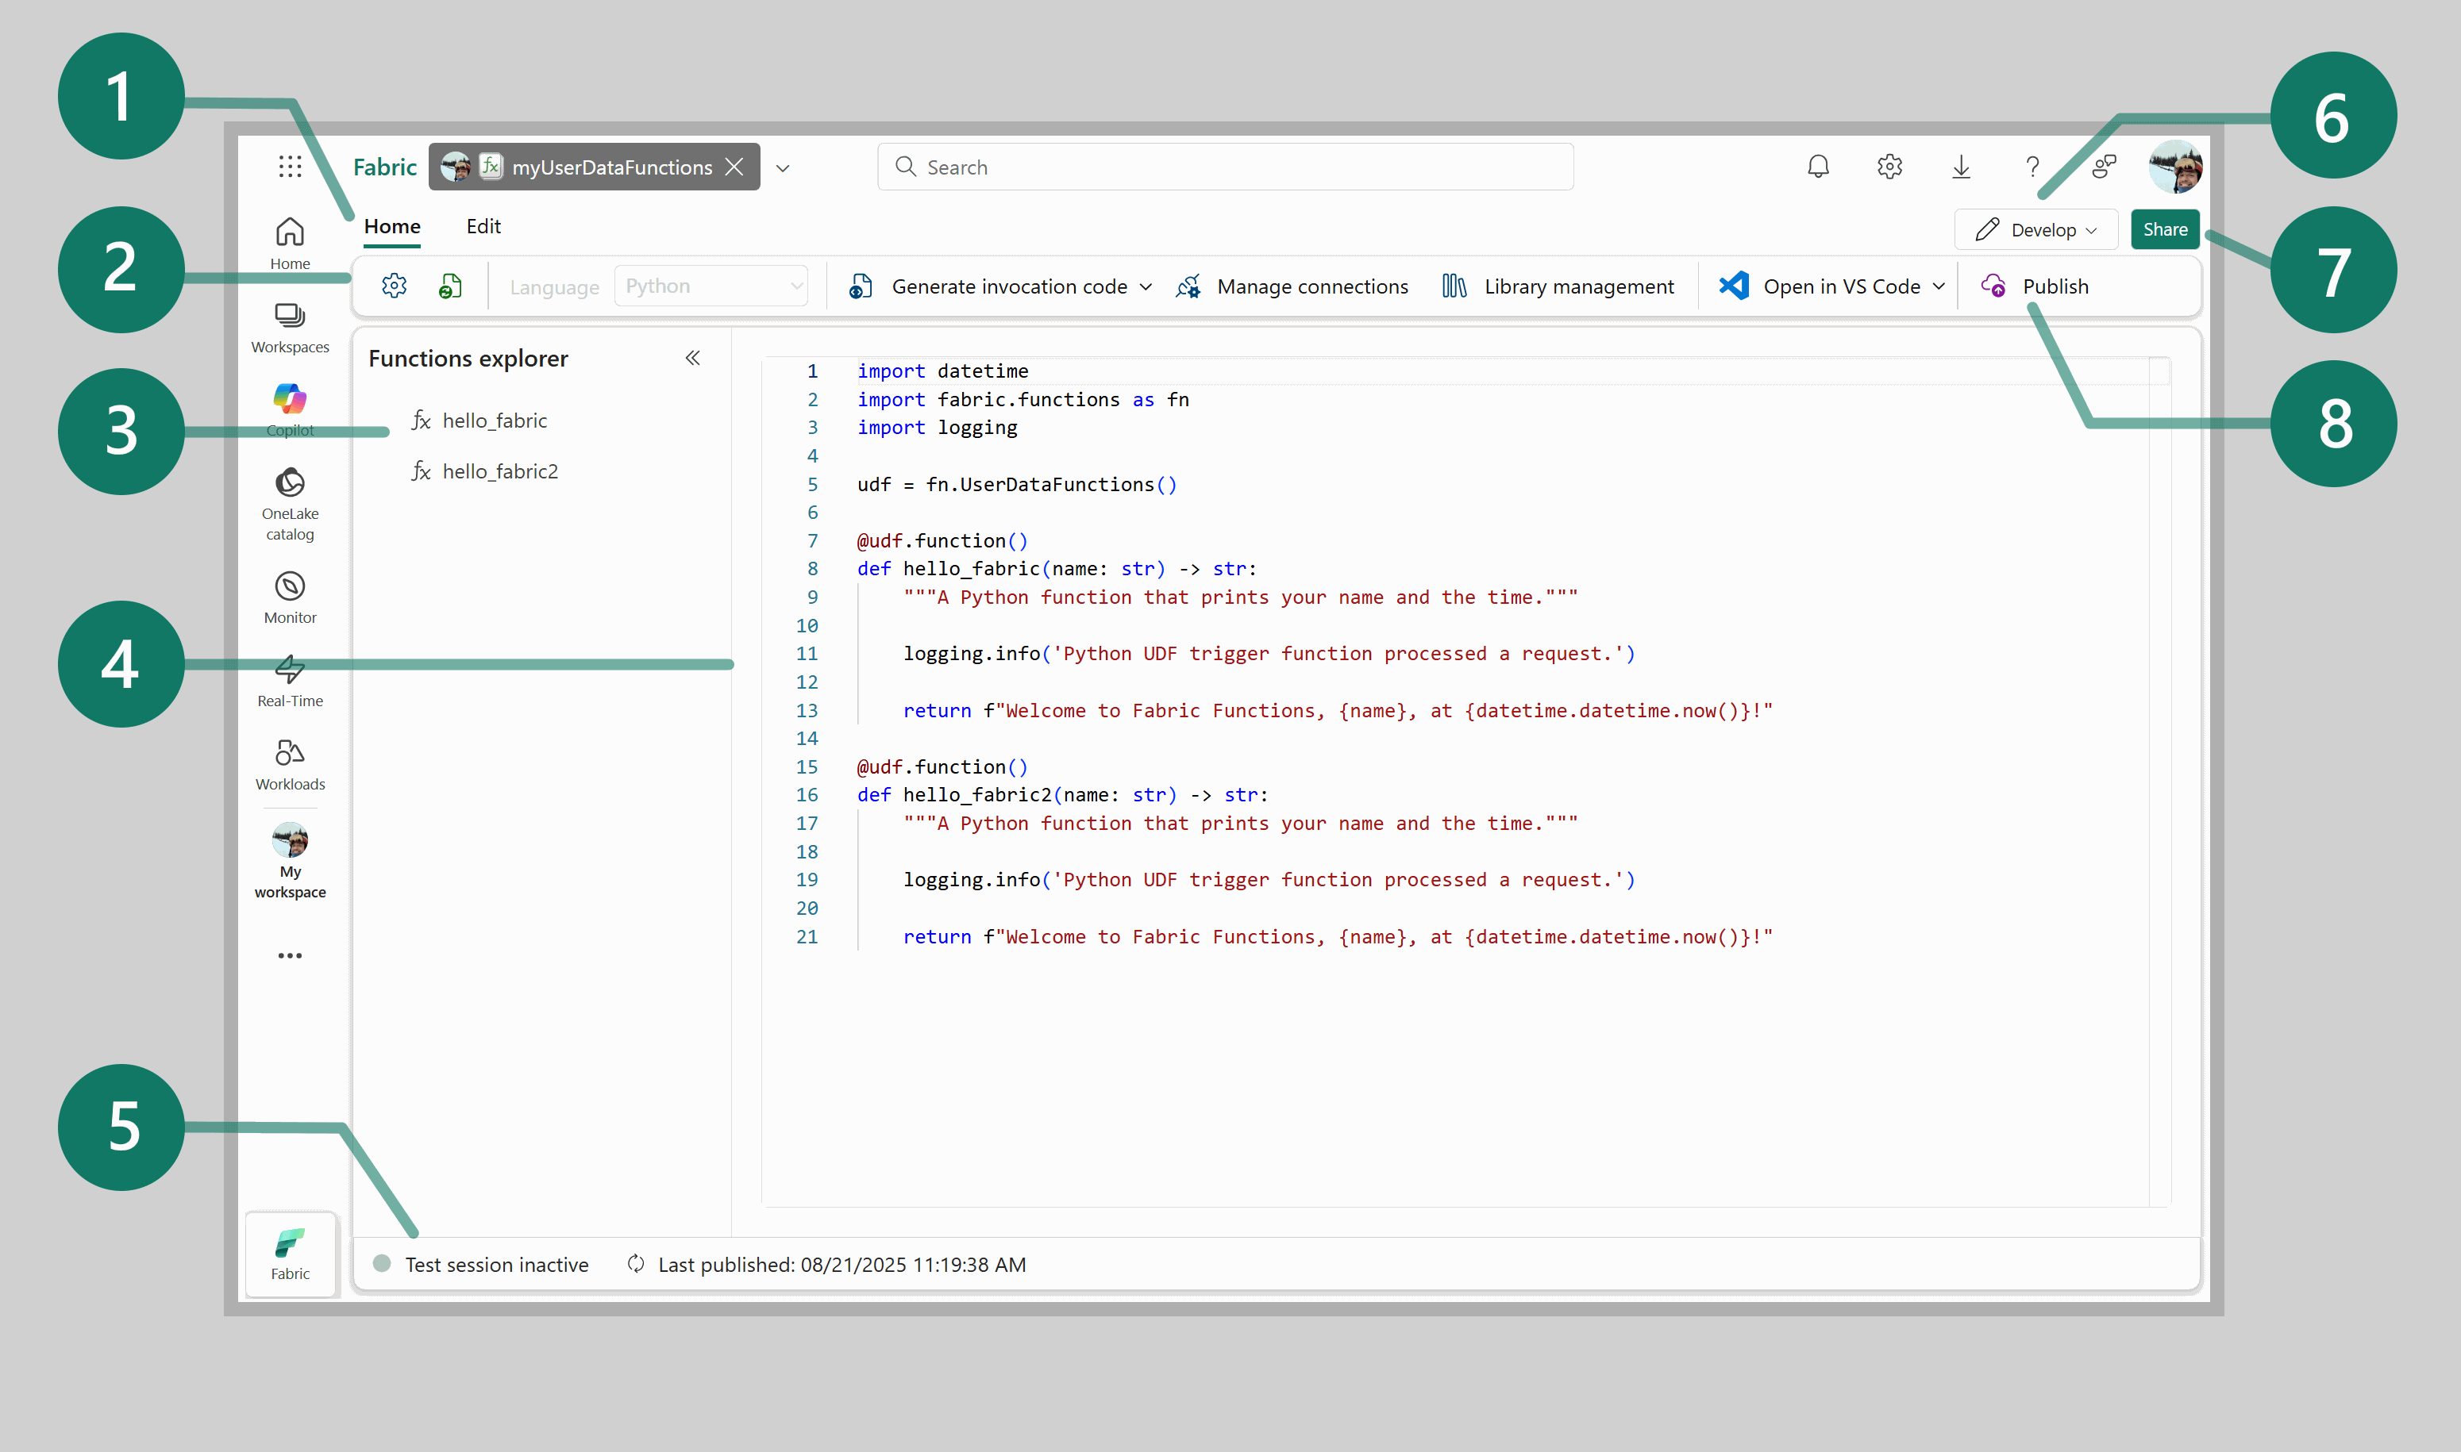Expand the Generate invocation code dropdown
2461x1452 pixels.
coord(1146,286)
